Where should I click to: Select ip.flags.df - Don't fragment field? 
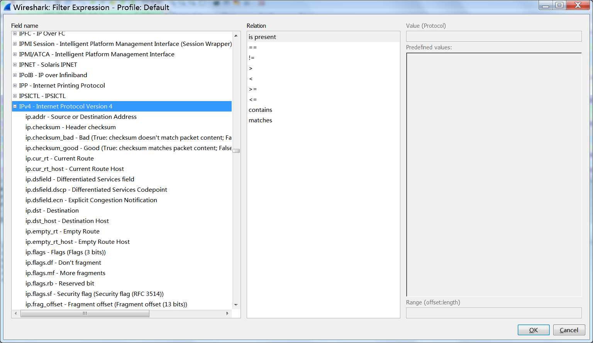tap(63, 263)
